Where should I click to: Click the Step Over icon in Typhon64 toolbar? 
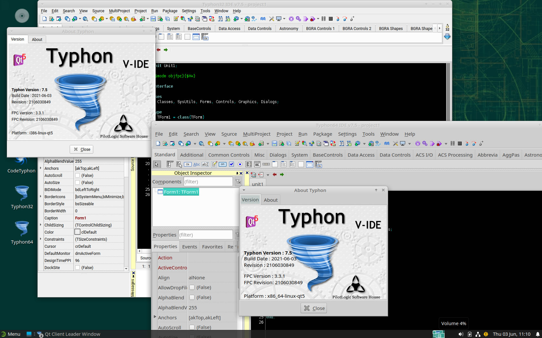click(x=474, y=144)
